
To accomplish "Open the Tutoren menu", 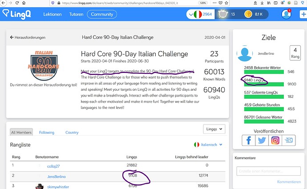I will pyautogui.click(x=76, y=14).
